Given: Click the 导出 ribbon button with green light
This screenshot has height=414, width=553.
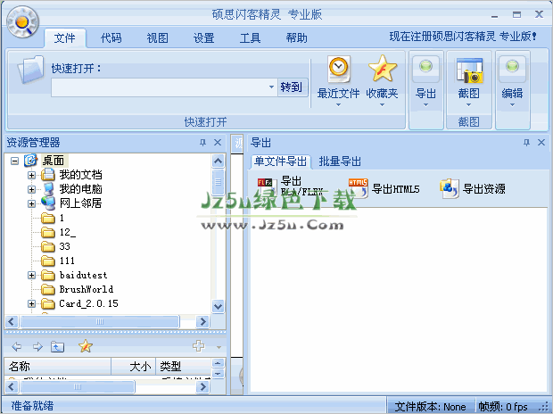Looking at the screenshot, I should pyautogui.click(x=425, y=80).
